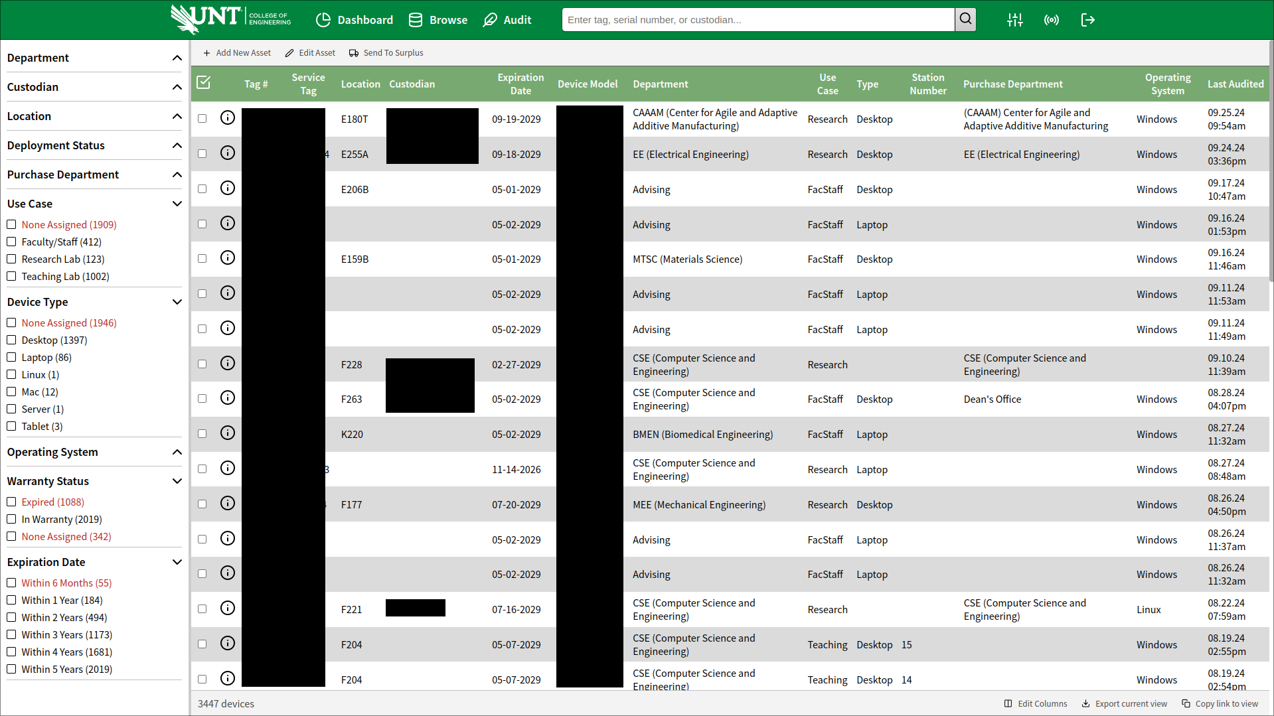The width and height of the screenshot is (1274, 716).
Task: Open info icon for F228 row
Action: 228,364
